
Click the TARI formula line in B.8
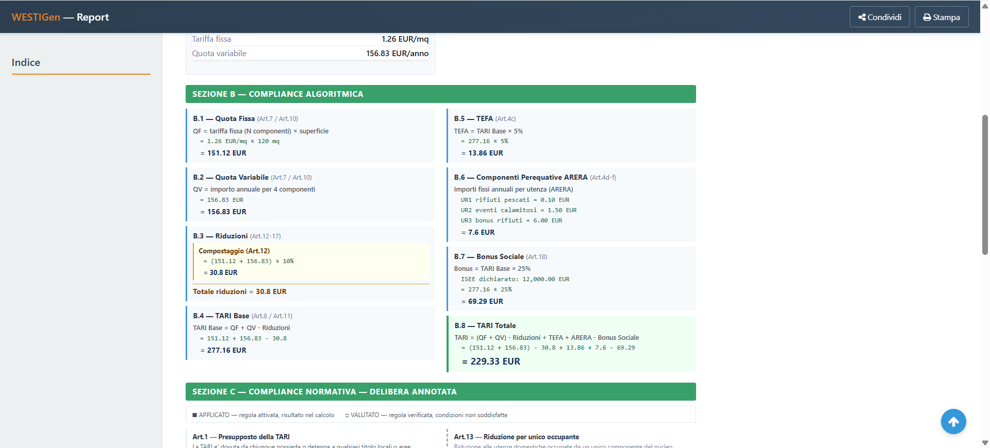click(x=547, y=338)
